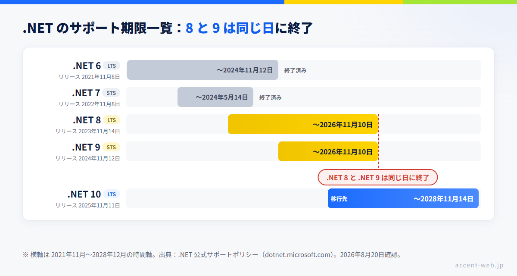
Task: Click the 〜2028年11月14日 end date
Action: click(x=443, y=199)
